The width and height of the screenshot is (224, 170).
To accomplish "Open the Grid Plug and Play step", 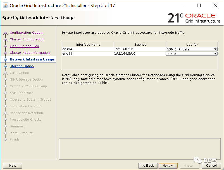I will pos(24,46).
